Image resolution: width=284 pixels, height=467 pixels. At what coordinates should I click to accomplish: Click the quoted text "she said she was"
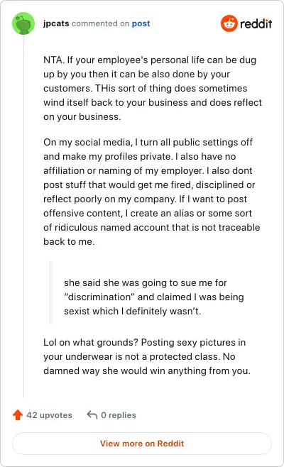pyautogui.click(x=154, y=297)
